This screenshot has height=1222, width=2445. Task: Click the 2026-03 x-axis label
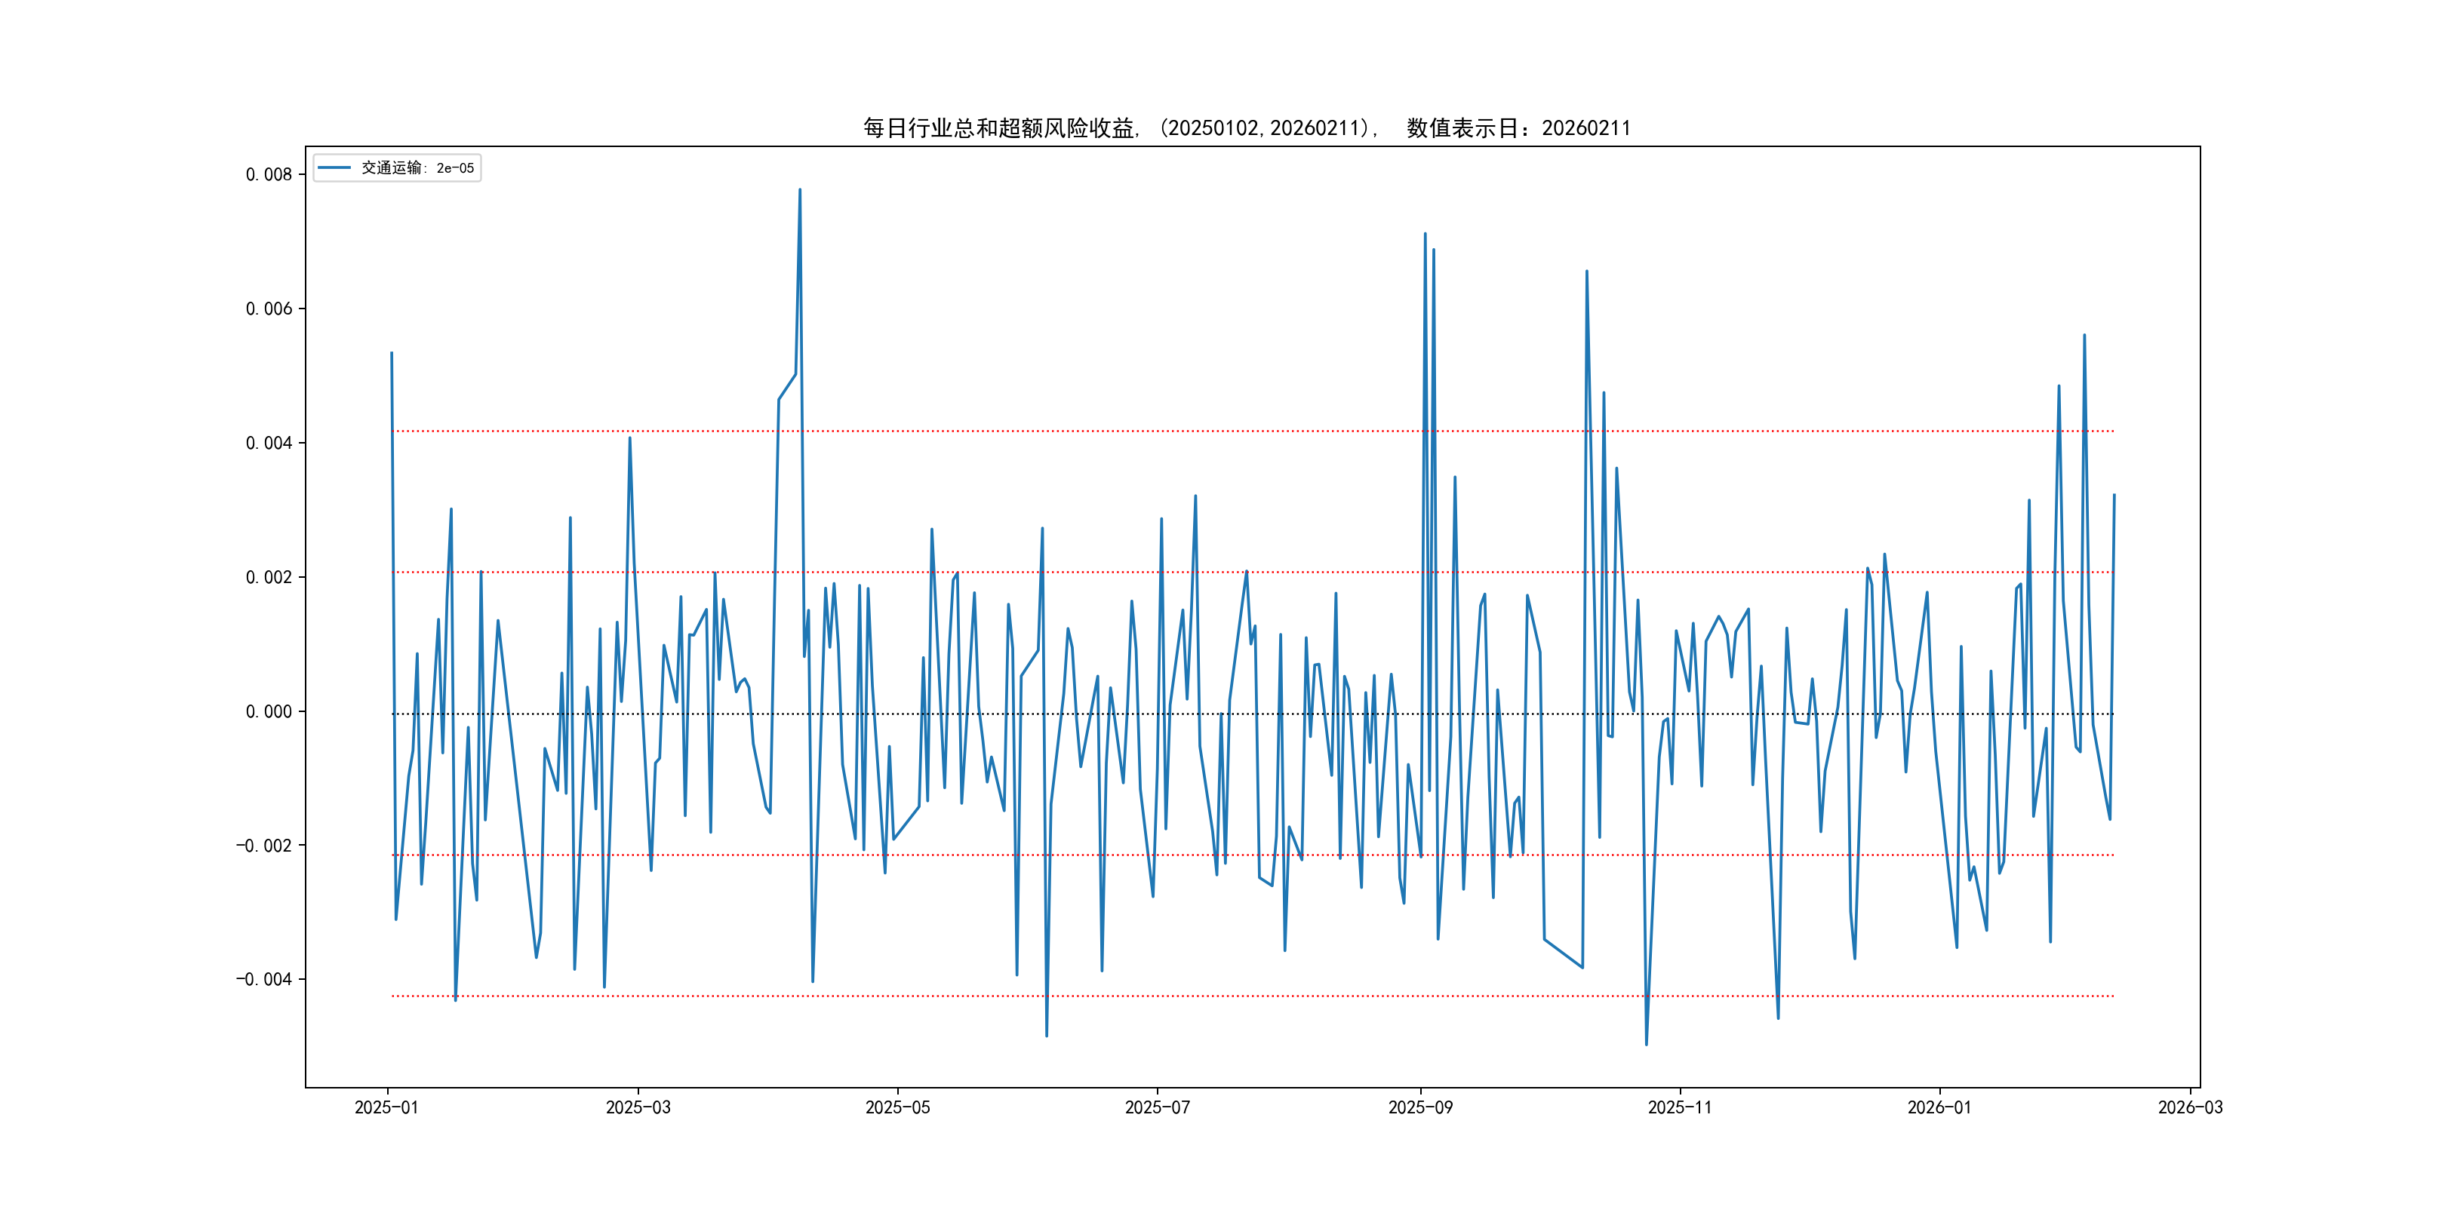tap(2190, 1107)
